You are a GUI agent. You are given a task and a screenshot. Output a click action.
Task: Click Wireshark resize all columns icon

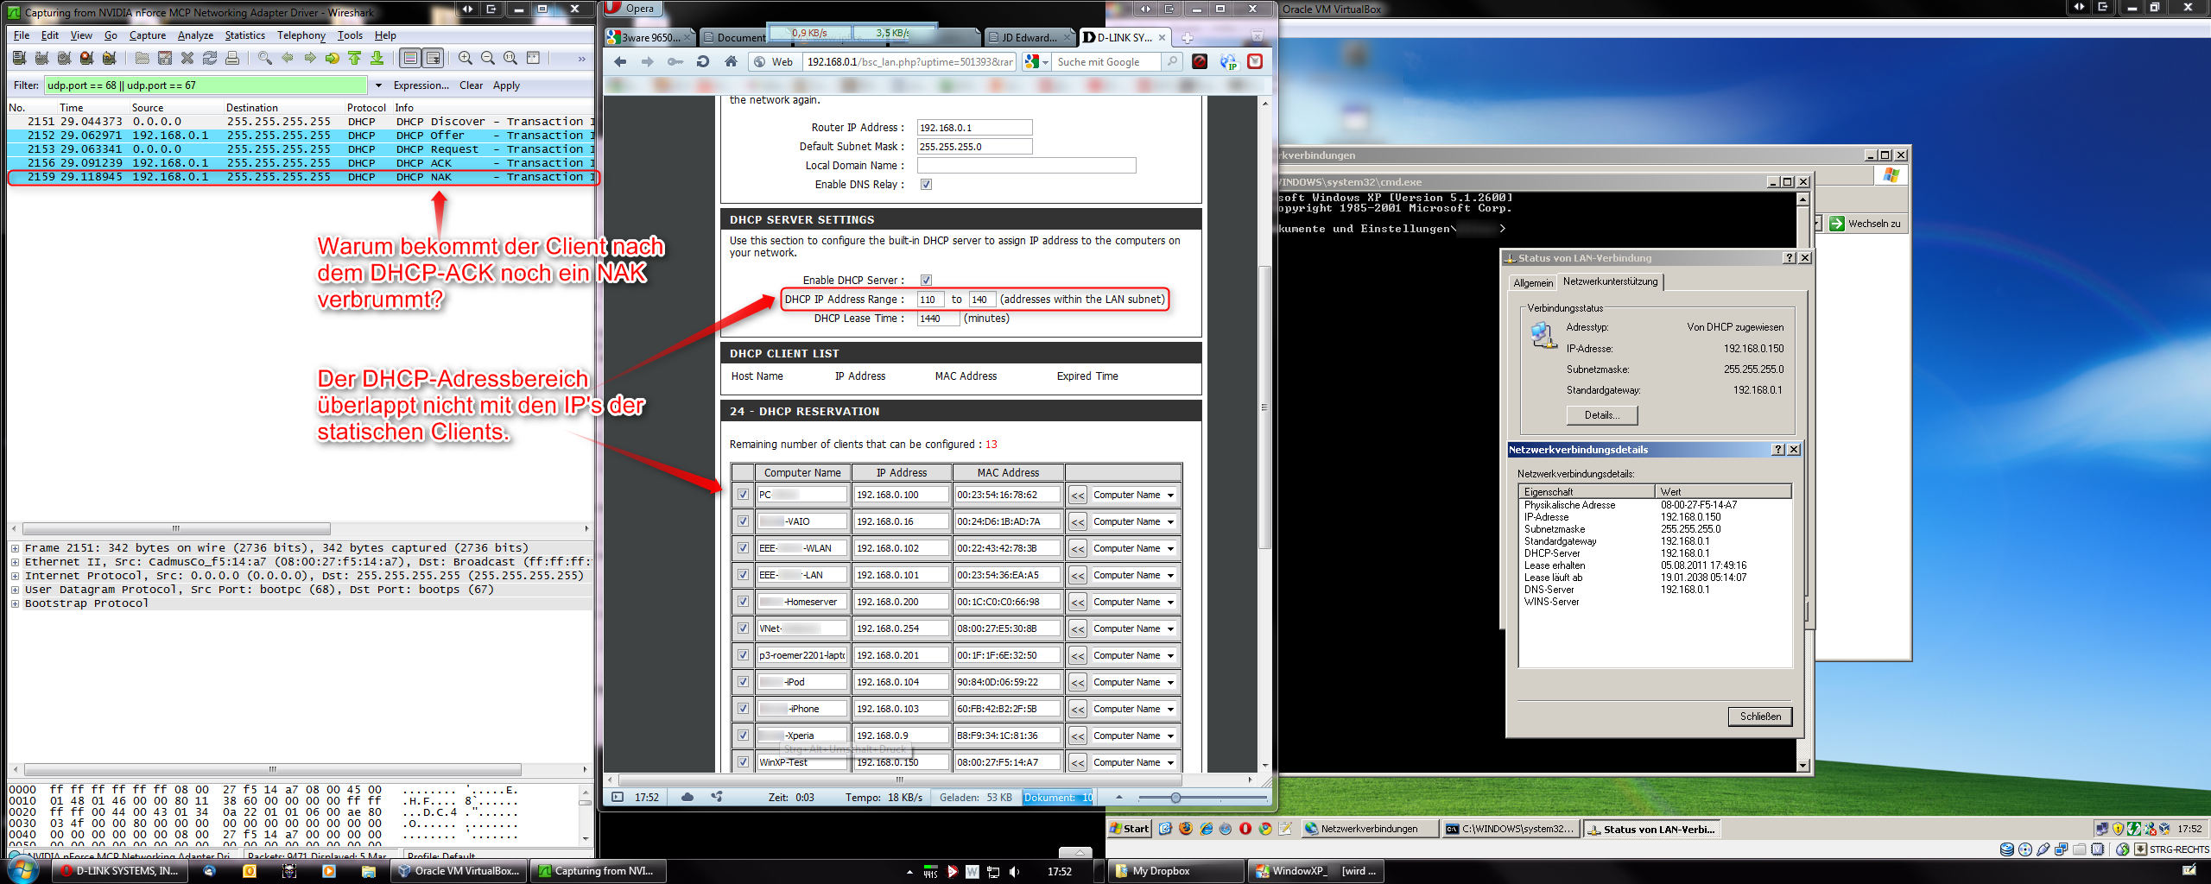533,58
